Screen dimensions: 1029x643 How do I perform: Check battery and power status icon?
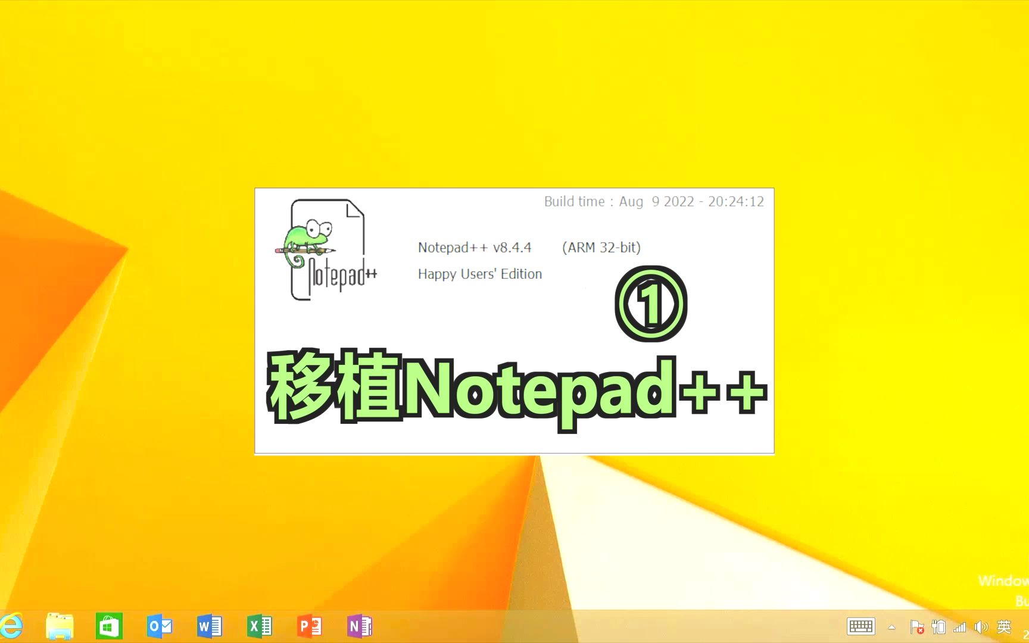(x=939, y=628)
